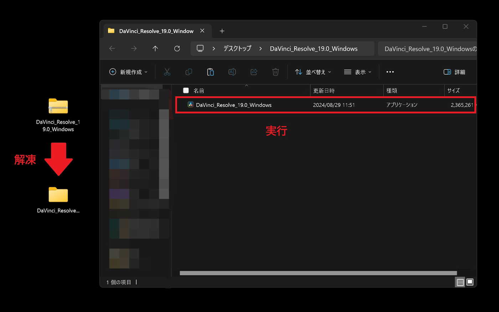Screen dimensions: 499x312
Task: Click the アプリケーション type cell
Action: pos(402,105)
